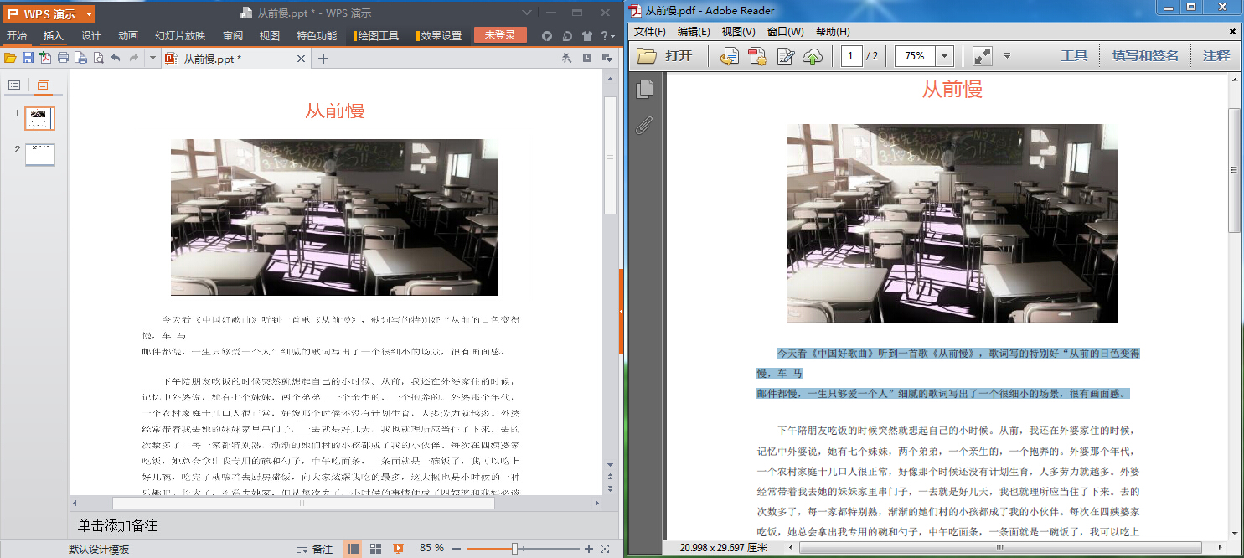Fit slide to window icon in WPS

tap(605, 549)
